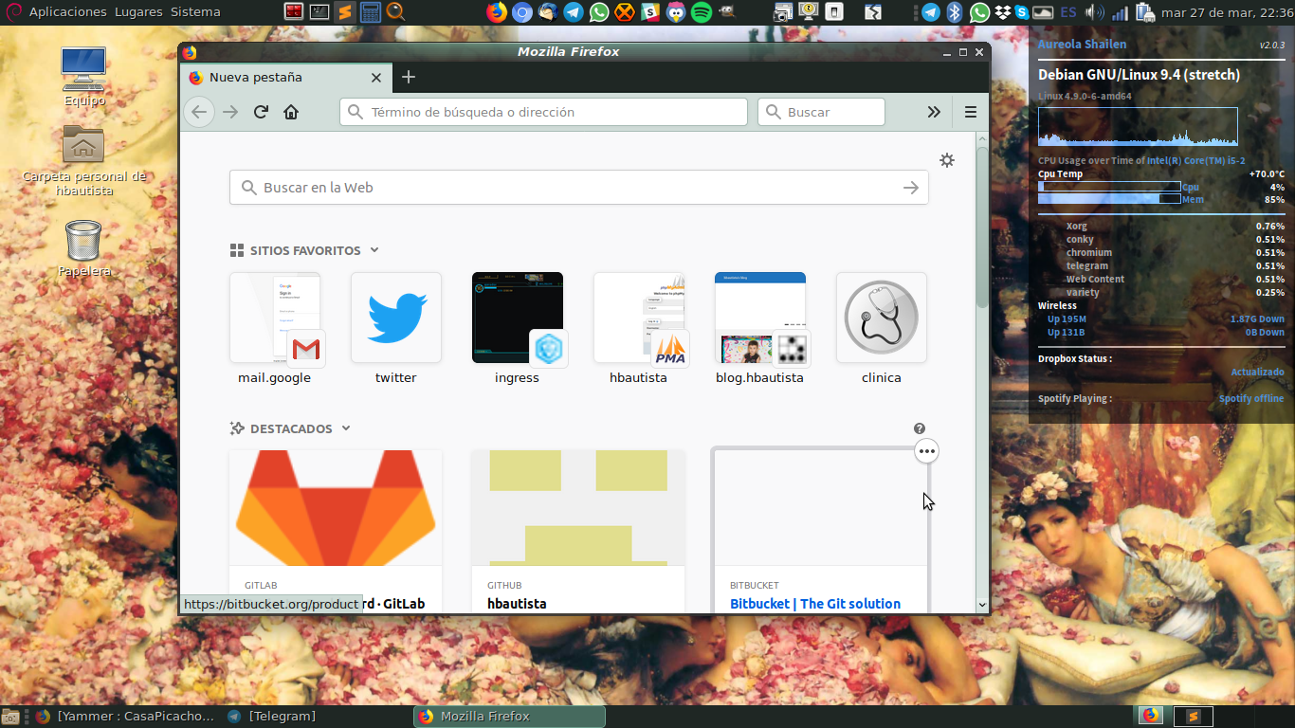Launch the terminal from top panel
Viewport: 1295px width, 728px height.
(x=319, y=12)
